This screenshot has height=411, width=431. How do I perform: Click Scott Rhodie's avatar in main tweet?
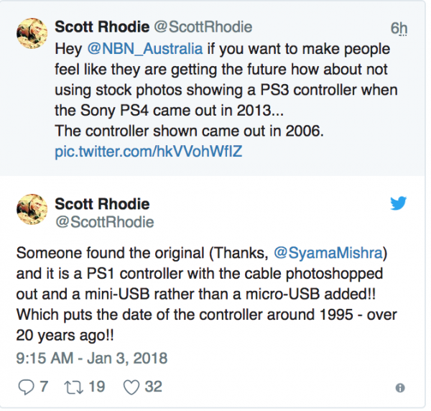pos(31,213)
